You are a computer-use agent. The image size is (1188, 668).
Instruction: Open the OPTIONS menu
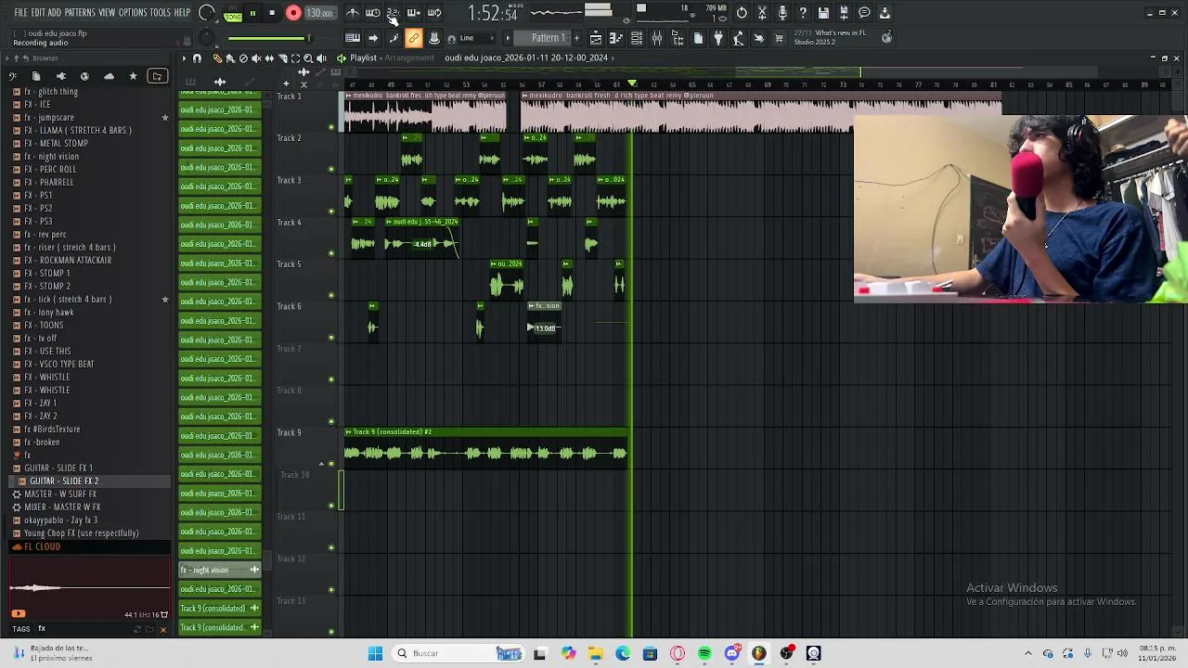coord(133,13)
